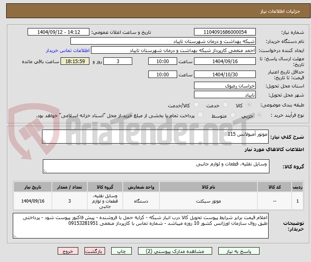Click the resize handle of توضیحات خریدار box
The width and height of the screenshot is (311, 262).
(x=15, y=236)
